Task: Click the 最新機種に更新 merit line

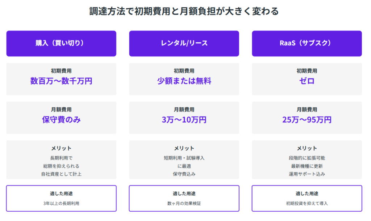Action: 307,166
